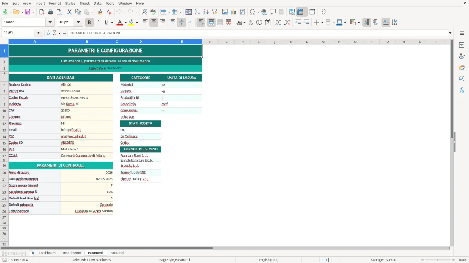The height and width of the screenshot is (263, 469).
Task: Open background color dropdown arrow
Action: [x=137, y=23]
